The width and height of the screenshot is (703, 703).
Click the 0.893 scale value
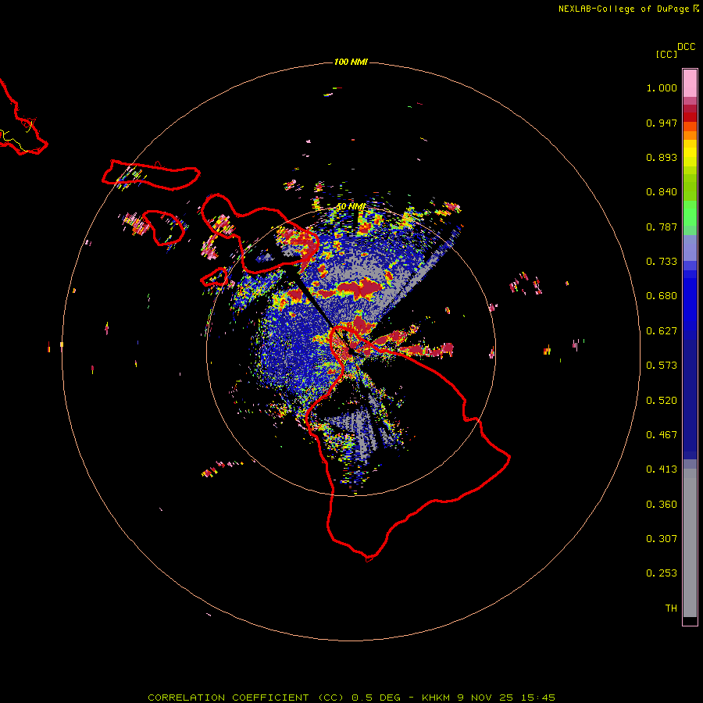[x=662, y=157]
